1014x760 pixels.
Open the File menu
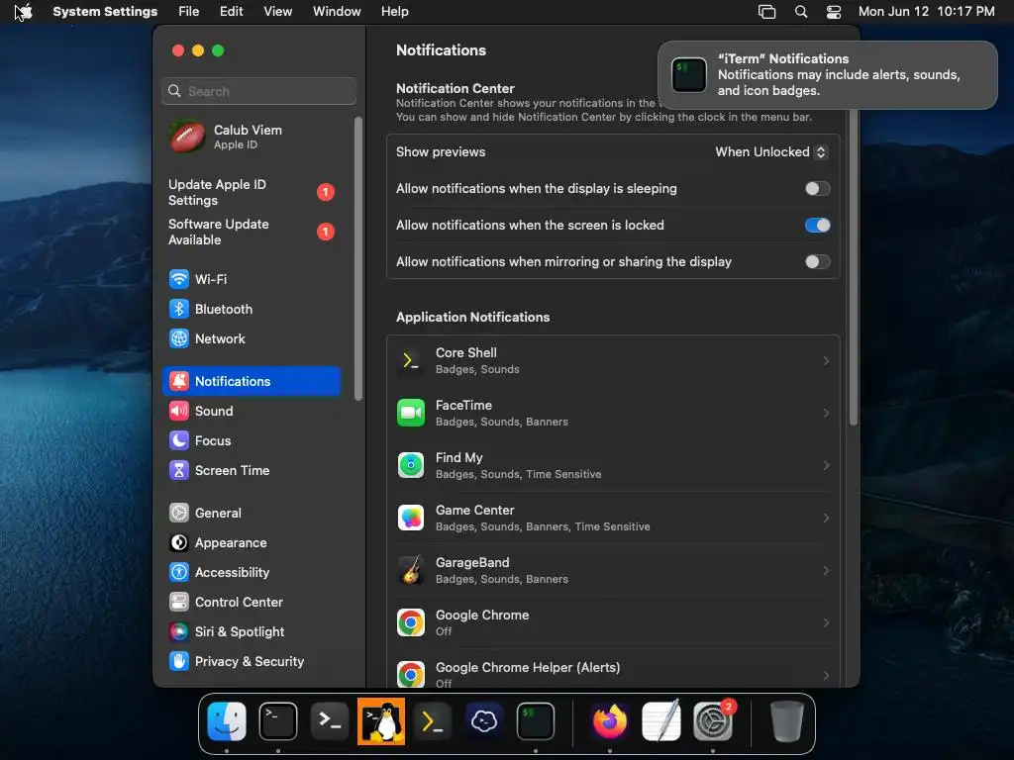[189, 12]
